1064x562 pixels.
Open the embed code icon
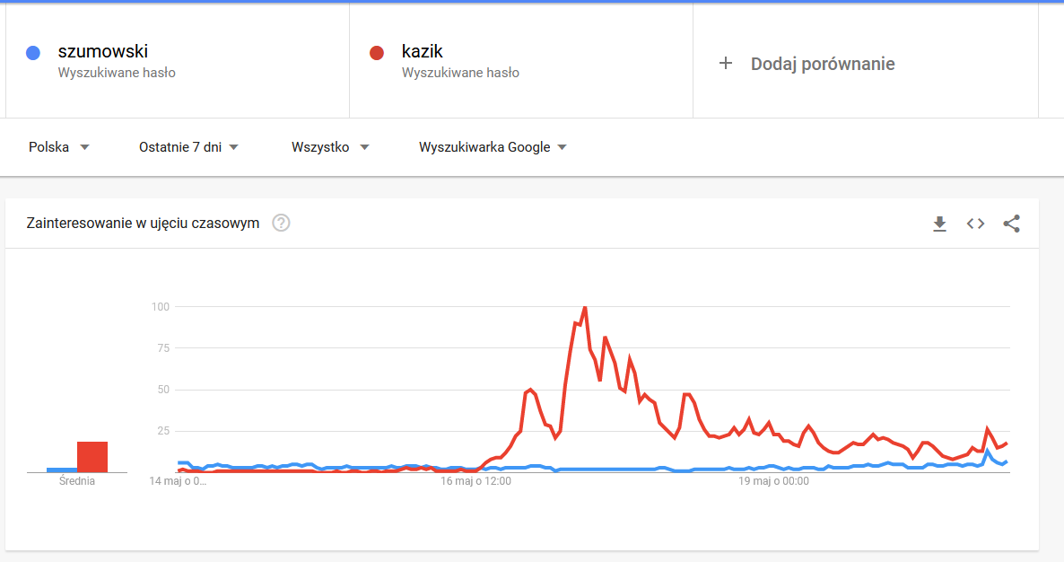point(975,224)
